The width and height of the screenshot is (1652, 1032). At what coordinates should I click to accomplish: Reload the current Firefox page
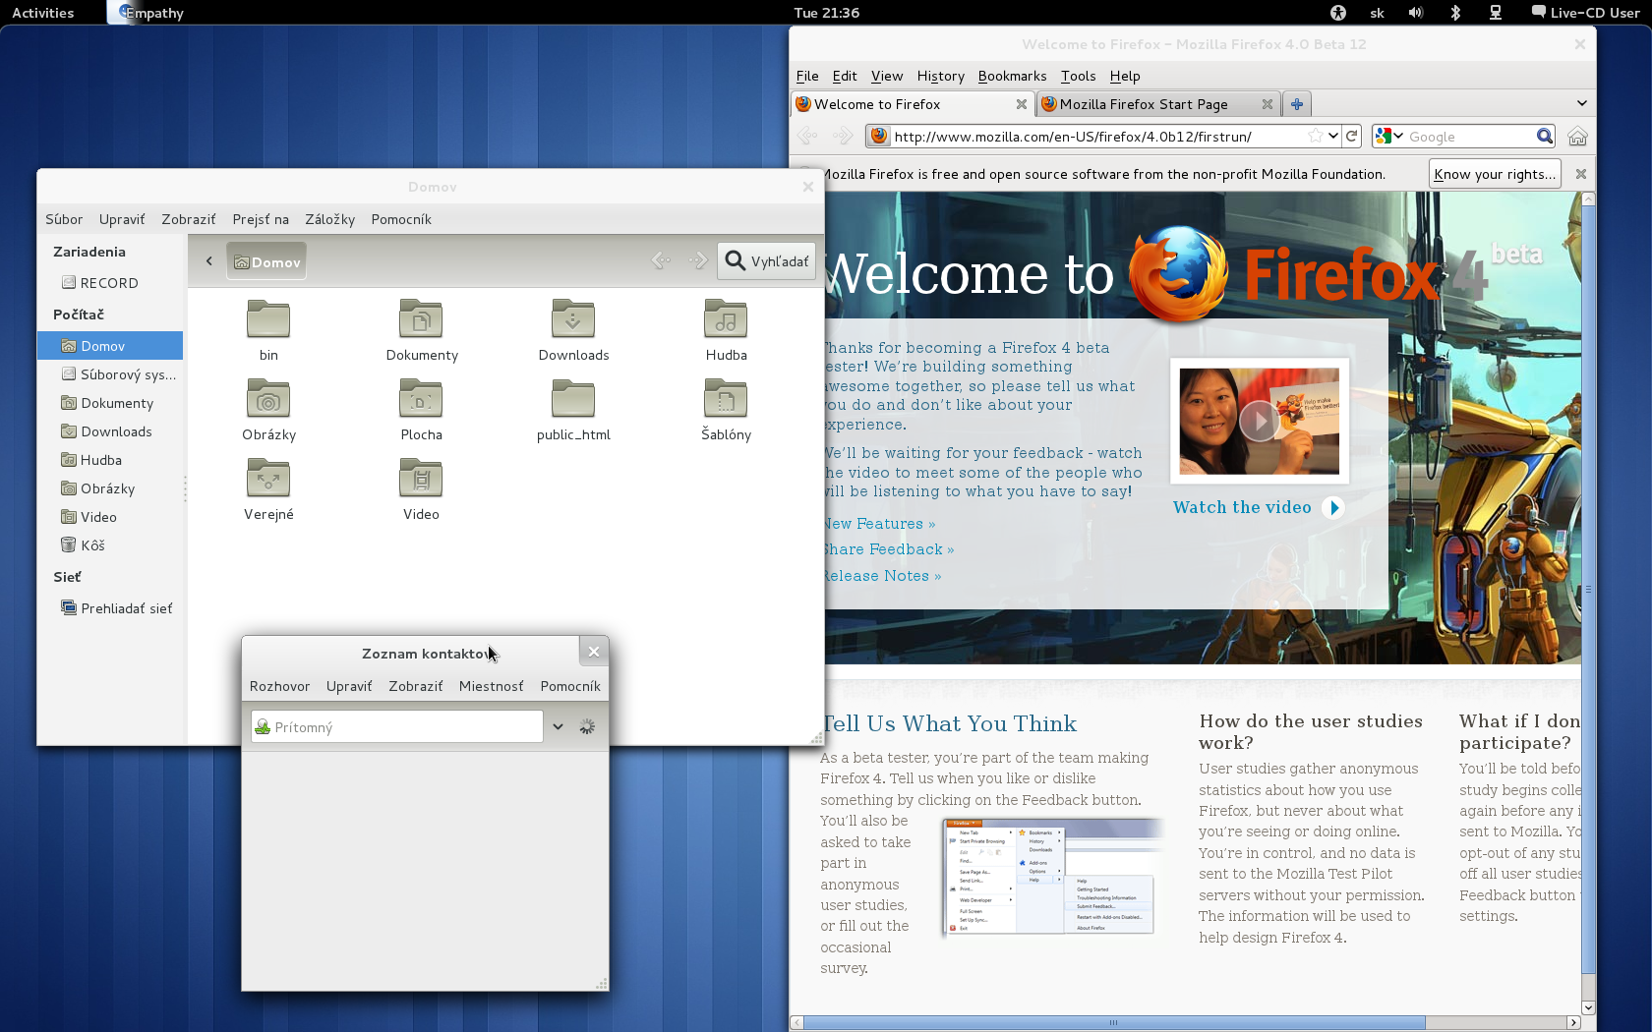pyautogui.click(x=1352, y=136)
